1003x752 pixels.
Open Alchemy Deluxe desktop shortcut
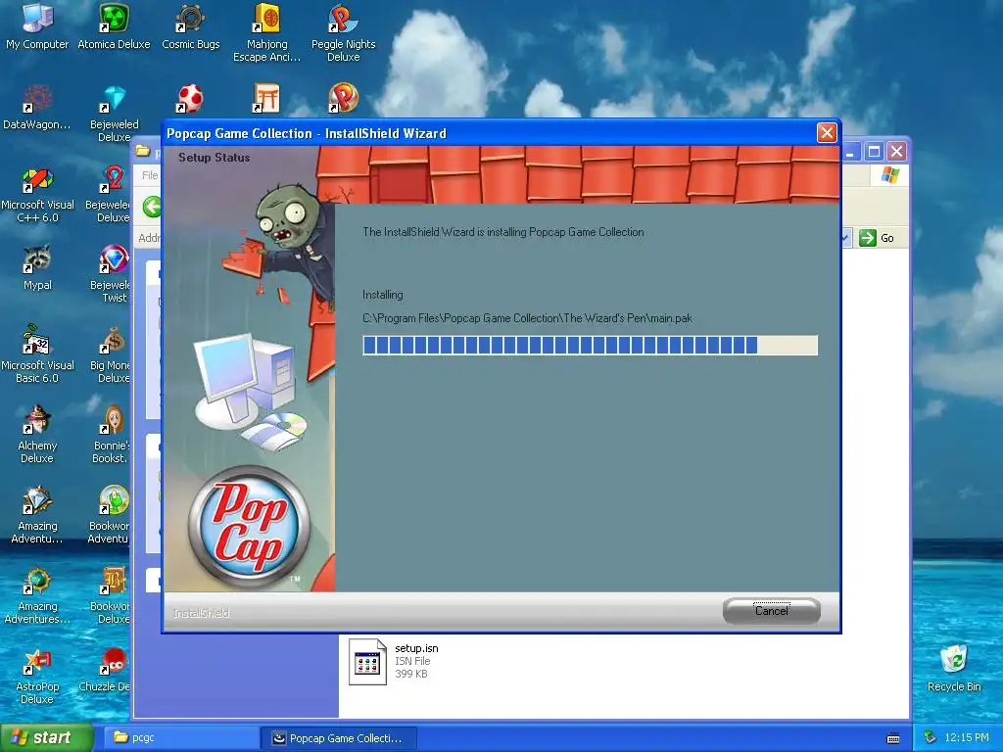[37, 435]
